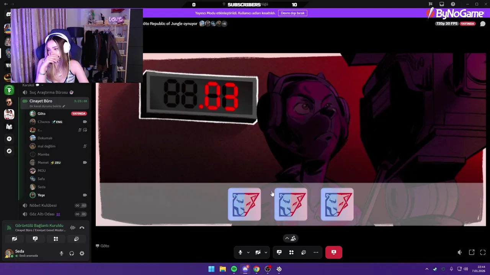
Task: Open chat bubble icon near YAYINDA
Action: (x=483, y=24)
